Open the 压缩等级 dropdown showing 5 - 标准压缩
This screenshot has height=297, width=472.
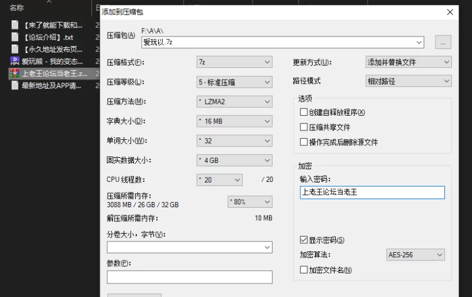pos(234,82)
